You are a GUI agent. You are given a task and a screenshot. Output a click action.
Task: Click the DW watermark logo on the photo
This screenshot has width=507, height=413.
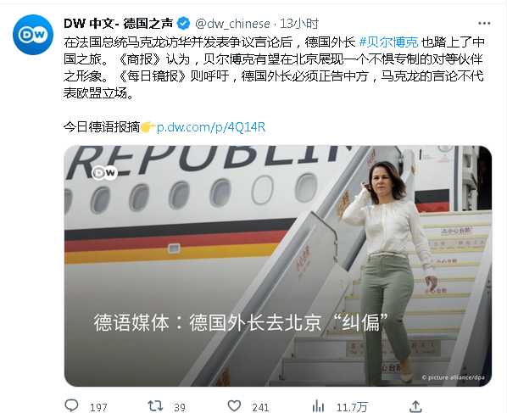coord(104,173)
